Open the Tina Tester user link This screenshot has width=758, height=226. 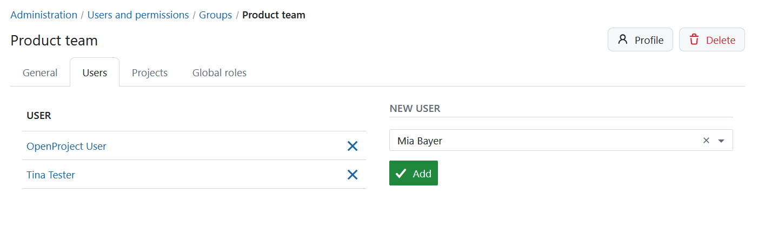[x=51, y=175]
